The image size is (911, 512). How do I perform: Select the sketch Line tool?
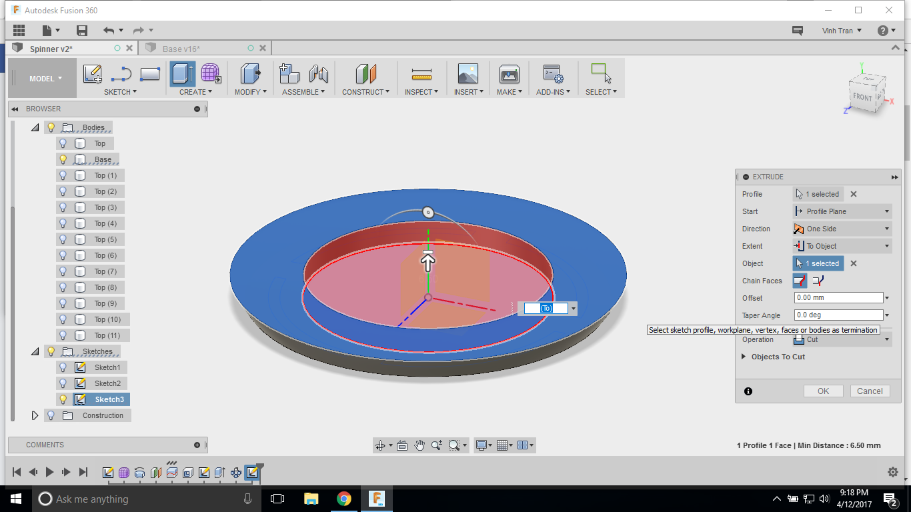[121, 73]
